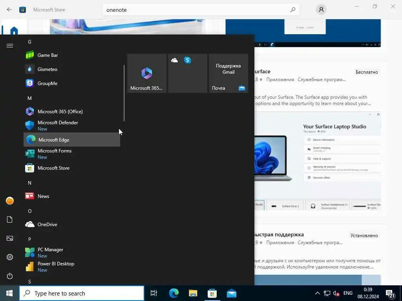Jump to letter O section header
The height and width of the screenshot is (301, 402).
[x=30, y=211]
